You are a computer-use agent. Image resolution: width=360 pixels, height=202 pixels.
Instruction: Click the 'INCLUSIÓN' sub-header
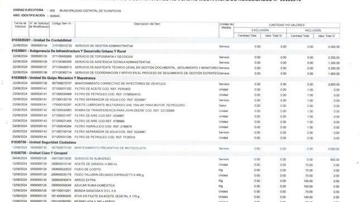[313, 31]
